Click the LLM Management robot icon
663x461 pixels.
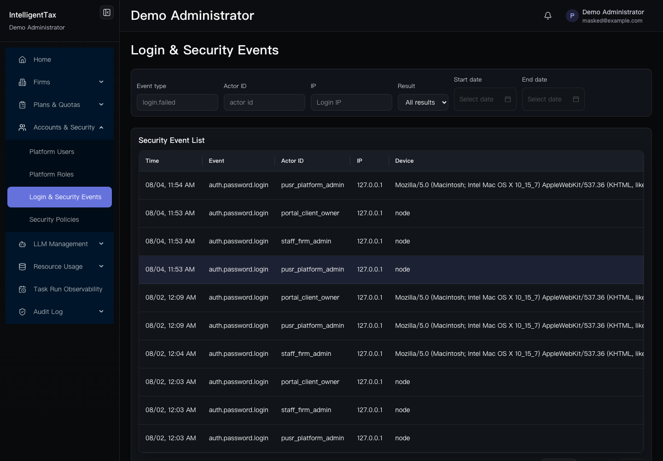pyautogui.click(x=22, y=244)
